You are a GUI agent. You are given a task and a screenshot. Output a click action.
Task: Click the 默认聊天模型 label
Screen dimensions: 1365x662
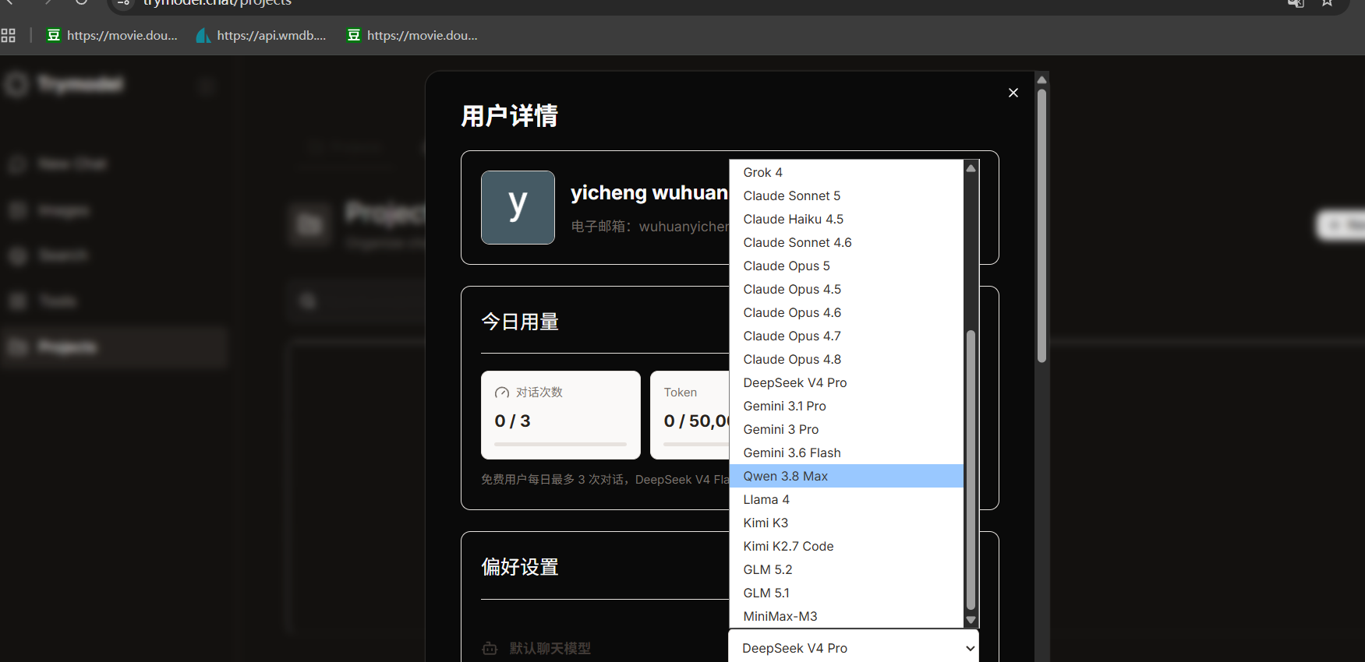(550, 648)
